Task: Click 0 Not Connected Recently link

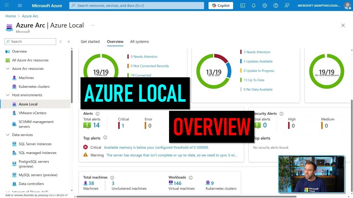Action: tap(150, 66)
